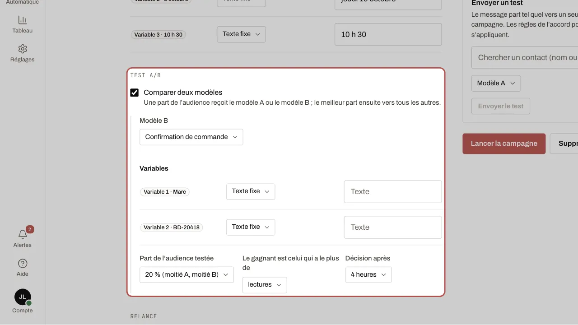Click Envoyer le test button
The width and height of the screenshot is (578, 325).
pyautogui.click(x=501, y=106)
